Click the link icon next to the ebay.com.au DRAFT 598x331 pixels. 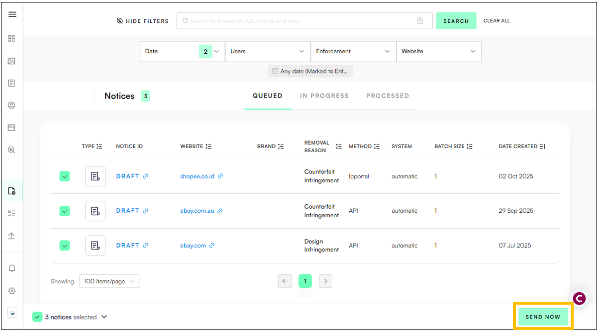point(146,211)
